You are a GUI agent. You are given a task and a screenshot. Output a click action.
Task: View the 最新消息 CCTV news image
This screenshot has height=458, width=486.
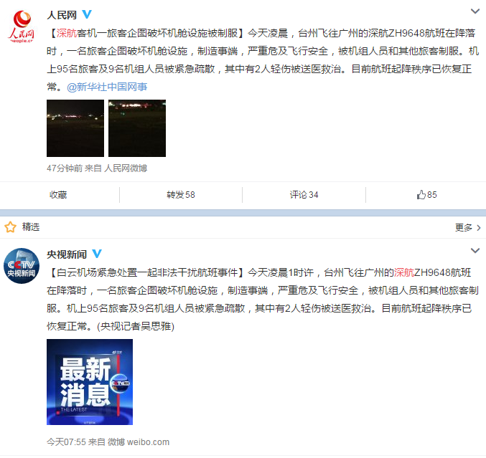(x=90, y=382)
